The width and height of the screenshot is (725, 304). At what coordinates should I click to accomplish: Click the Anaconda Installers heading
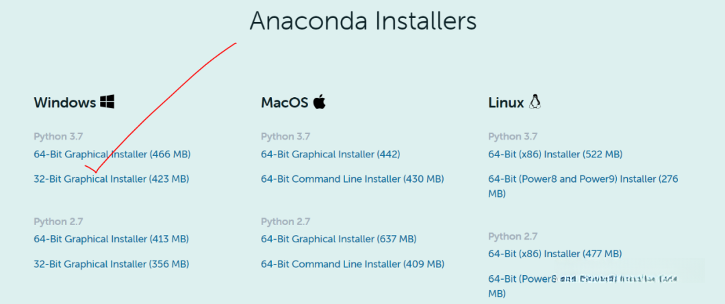363,21
